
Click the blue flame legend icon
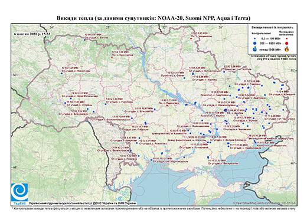tap(254, 49)
